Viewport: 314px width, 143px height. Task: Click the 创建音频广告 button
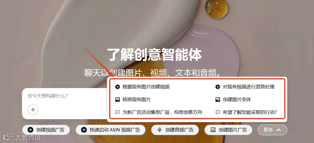tap(175, 130)
